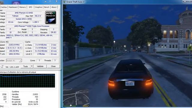Select the instructions list starting with MMX(+)
The image size is (192, 108).
[32, 37]
